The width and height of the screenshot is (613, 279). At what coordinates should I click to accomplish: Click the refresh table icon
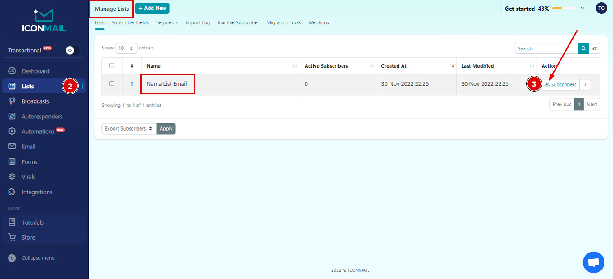coord(595,48)
